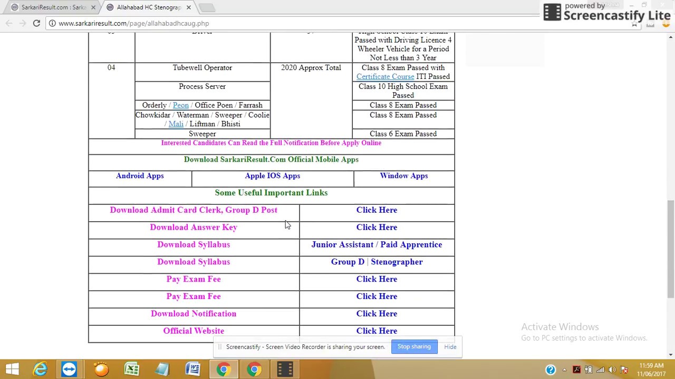Open the Certificate Course link
Screen dimensions: 675x379
point(385,77)
